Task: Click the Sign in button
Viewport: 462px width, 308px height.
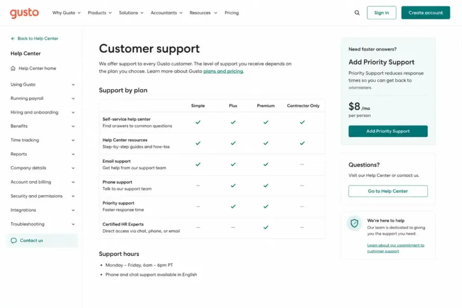Action: click(x=381, y=13)
